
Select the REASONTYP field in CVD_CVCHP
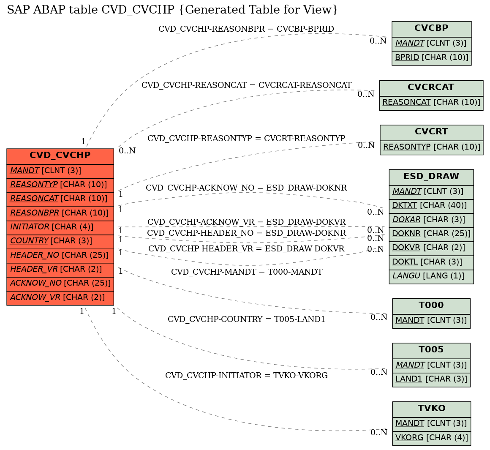(60, 185)
